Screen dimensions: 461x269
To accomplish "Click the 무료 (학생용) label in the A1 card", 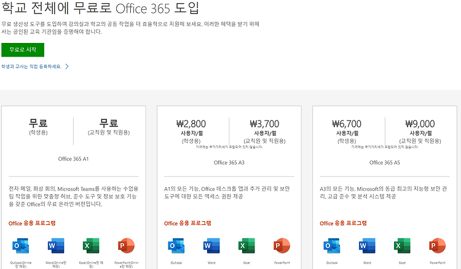I will (38, 127).
